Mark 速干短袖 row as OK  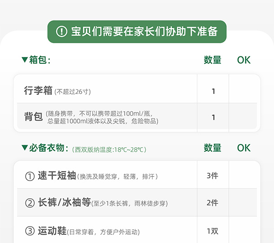click(244, 176)
